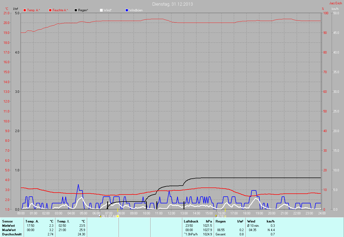Click the Temp. I. minimum time 02:50
The width and height of the screenshot is (344, 237).
[62, 226]
